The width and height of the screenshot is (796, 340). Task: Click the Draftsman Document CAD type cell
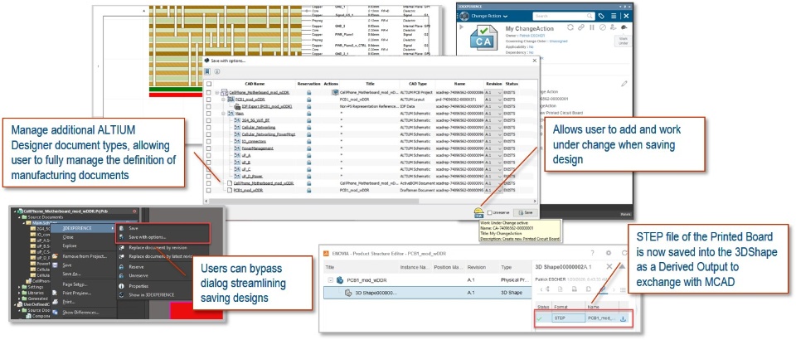tap(417, 190)
